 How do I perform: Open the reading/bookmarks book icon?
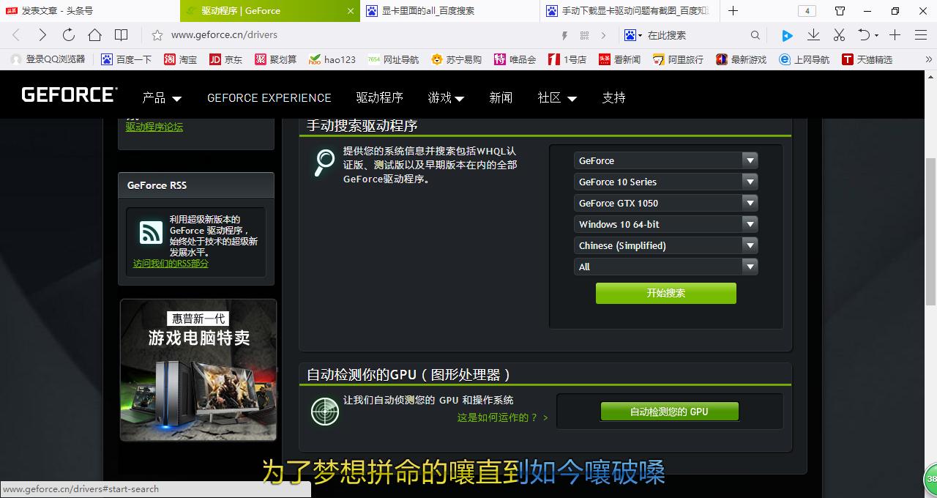pyautogui.click(x=122, y=35)
